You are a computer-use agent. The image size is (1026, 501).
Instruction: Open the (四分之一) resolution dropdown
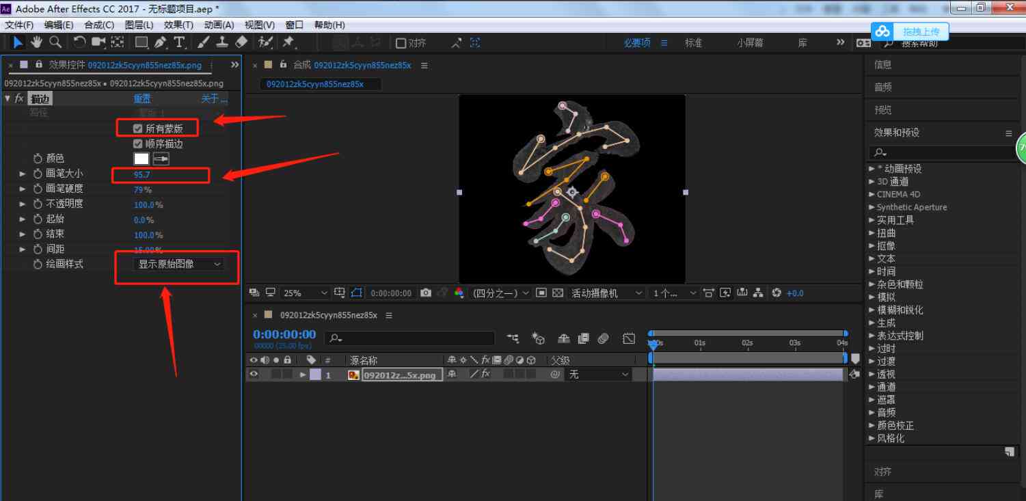(x=501, y=293)
